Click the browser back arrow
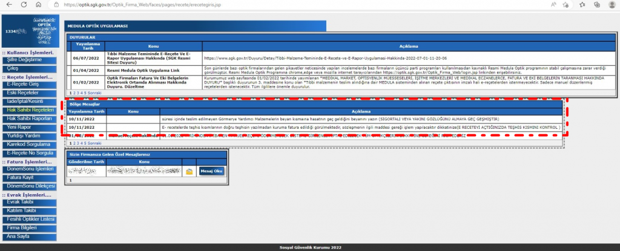The height and width of the screenshot is (251, 620). pos(8,5)
